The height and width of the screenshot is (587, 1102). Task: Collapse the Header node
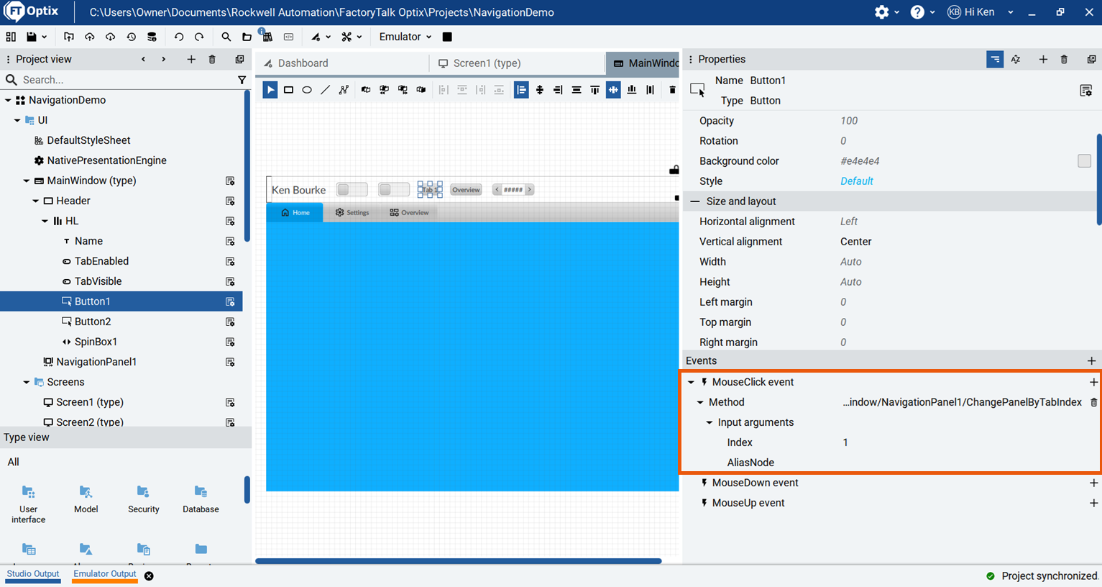point(36,201)
